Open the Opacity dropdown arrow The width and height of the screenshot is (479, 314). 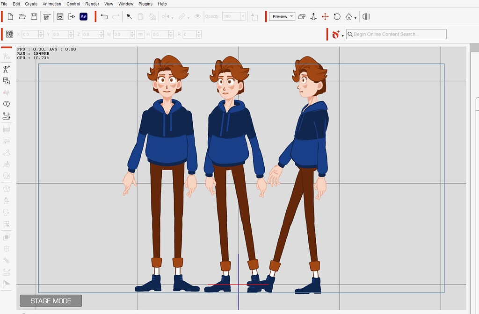click(x=243, y=16)
